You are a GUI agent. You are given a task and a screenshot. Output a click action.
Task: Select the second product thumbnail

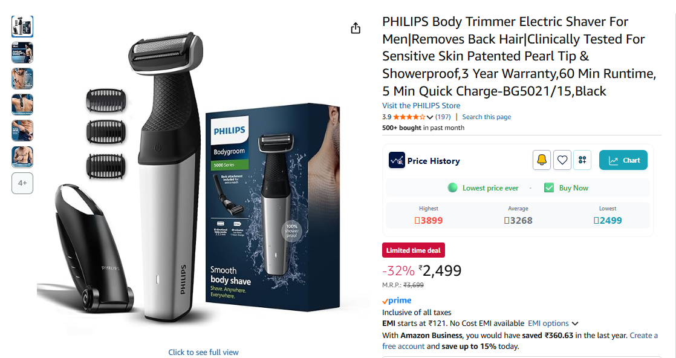pyautogui.click(x=22, y=53)
